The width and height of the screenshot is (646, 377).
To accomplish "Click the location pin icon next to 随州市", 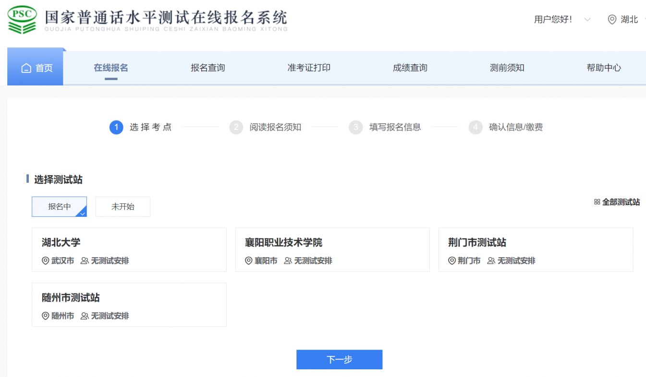I will tap(46, 316).
